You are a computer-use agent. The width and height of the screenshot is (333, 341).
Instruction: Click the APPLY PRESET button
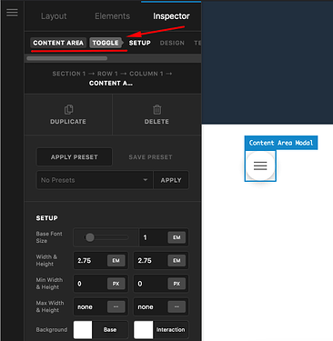[75, 157]
